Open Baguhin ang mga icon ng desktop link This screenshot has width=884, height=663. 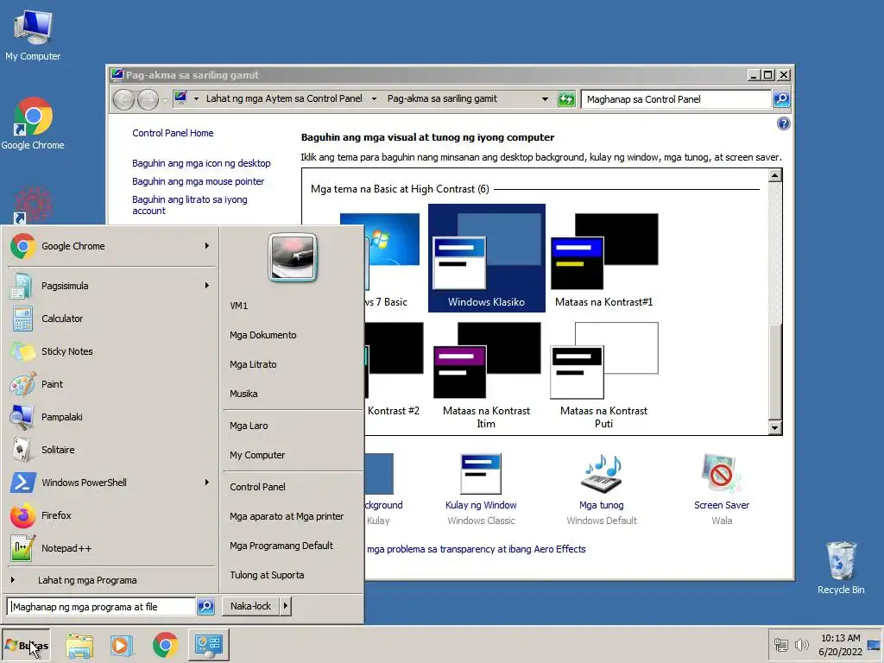click(x=201, y=163)
